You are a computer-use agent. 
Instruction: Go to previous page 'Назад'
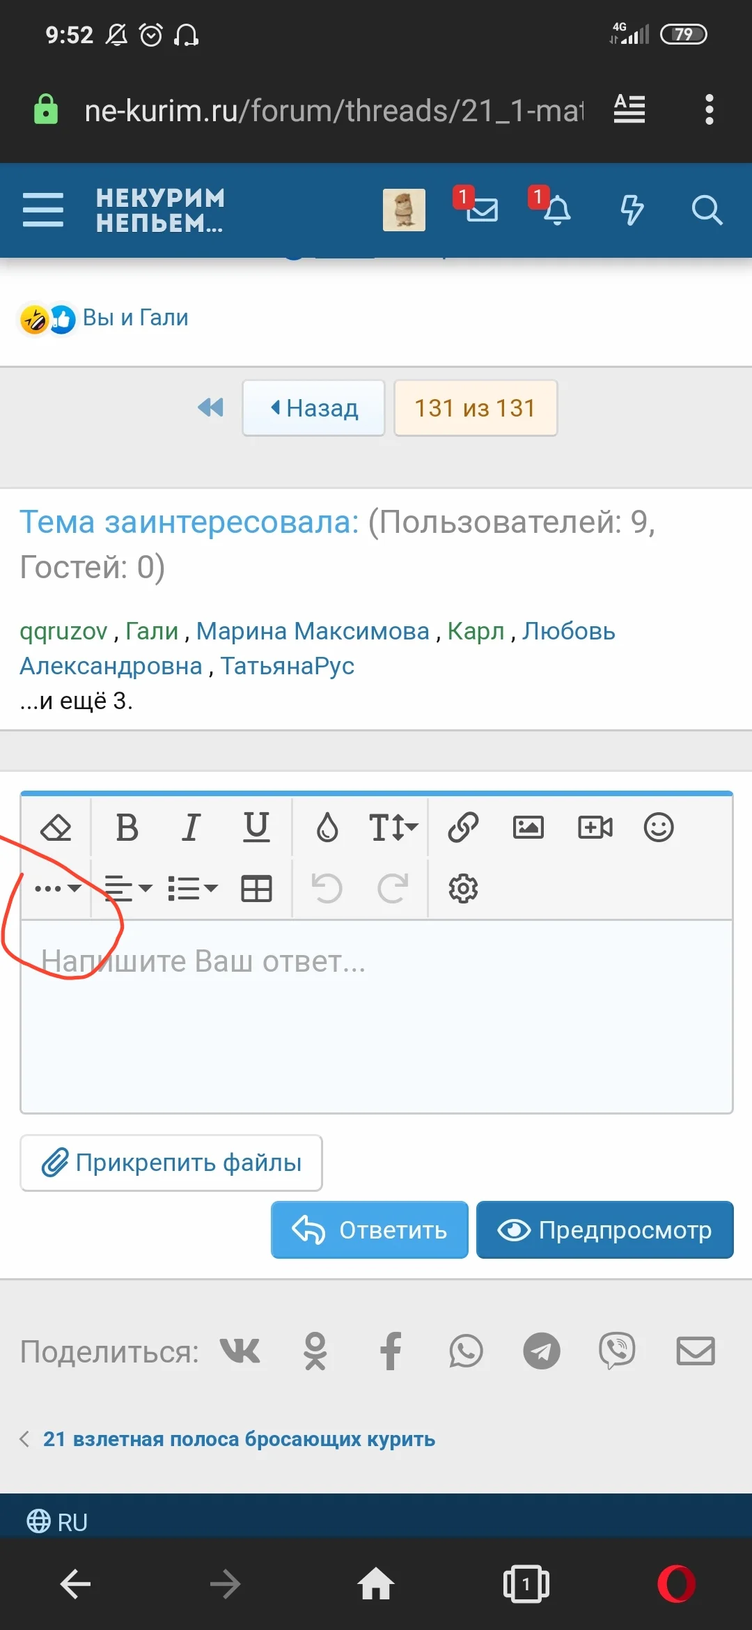(313, 407)
